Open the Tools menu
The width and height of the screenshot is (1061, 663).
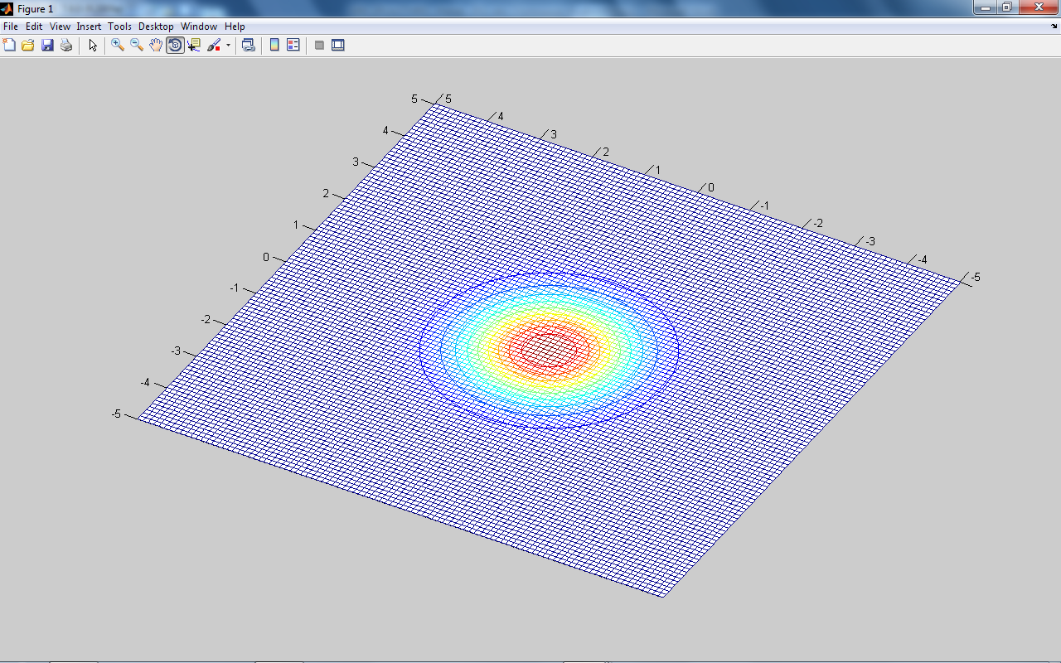[119, 27]
